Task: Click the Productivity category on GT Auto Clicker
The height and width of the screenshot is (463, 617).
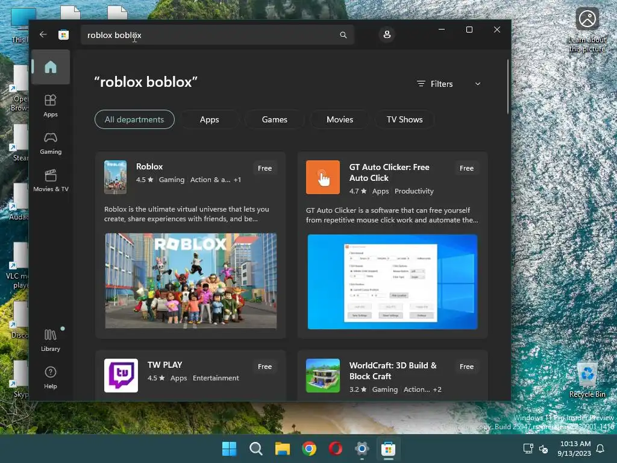Action: coord(414,191)
